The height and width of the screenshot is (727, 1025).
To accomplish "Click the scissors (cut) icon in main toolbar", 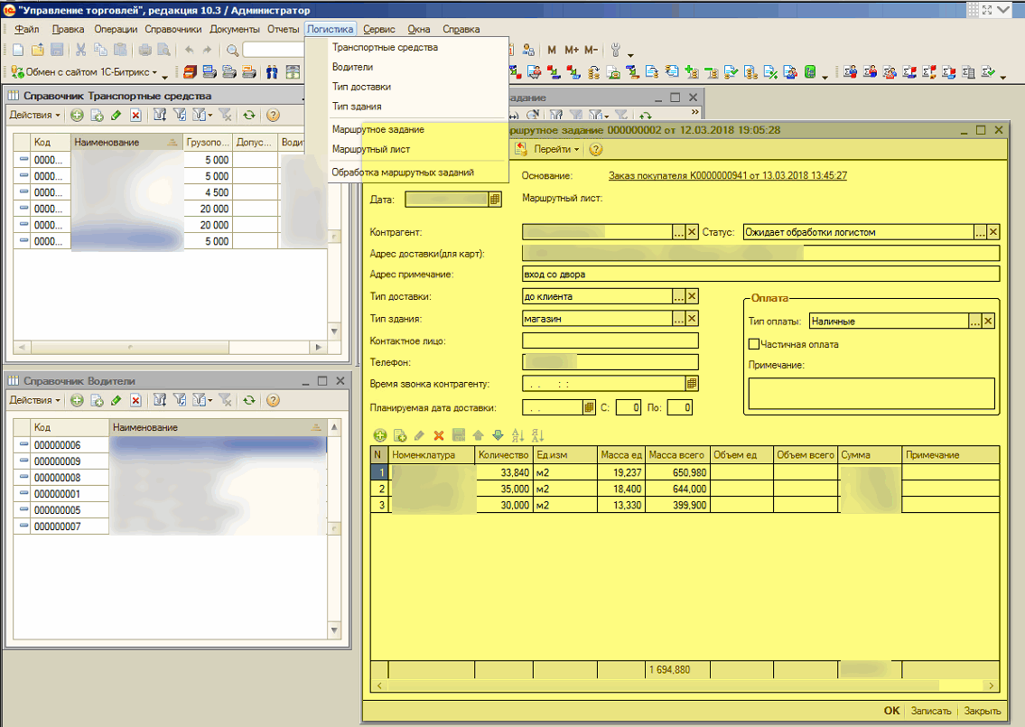I will pyautogui.click(x=80, y=51).
